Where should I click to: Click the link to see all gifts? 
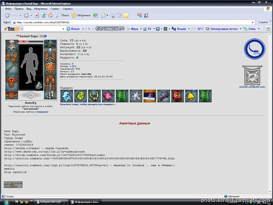88,104
